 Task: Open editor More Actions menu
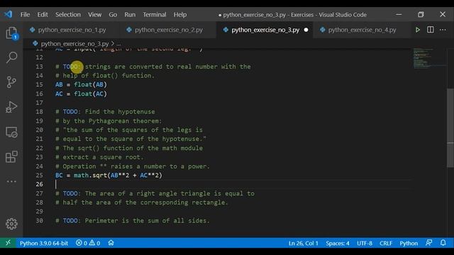(443, 30)
